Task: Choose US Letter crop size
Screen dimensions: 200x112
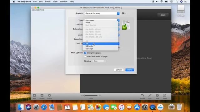Action: pos(101,46)
